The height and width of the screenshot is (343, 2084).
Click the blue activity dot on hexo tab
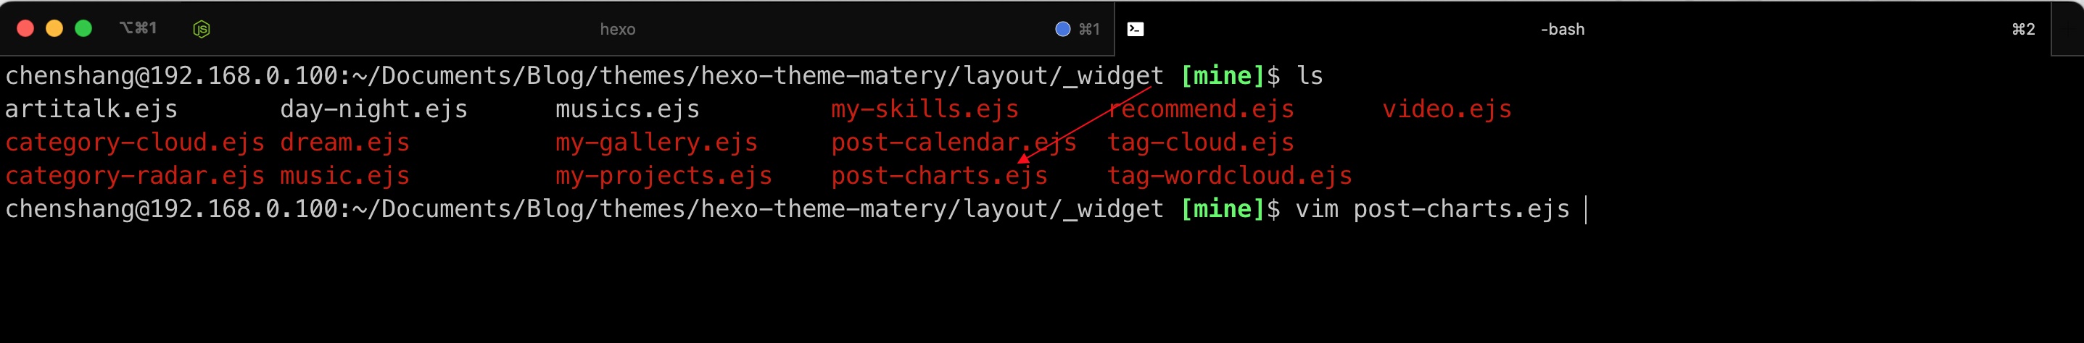1062,29
